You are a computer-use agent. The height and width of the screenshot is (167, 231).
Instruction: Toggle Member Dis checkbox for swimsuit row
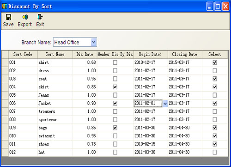pos(115,136)
